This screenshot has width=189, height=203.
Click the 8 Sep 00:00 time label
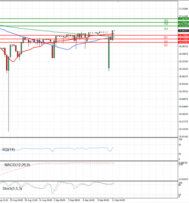[103, 200]
